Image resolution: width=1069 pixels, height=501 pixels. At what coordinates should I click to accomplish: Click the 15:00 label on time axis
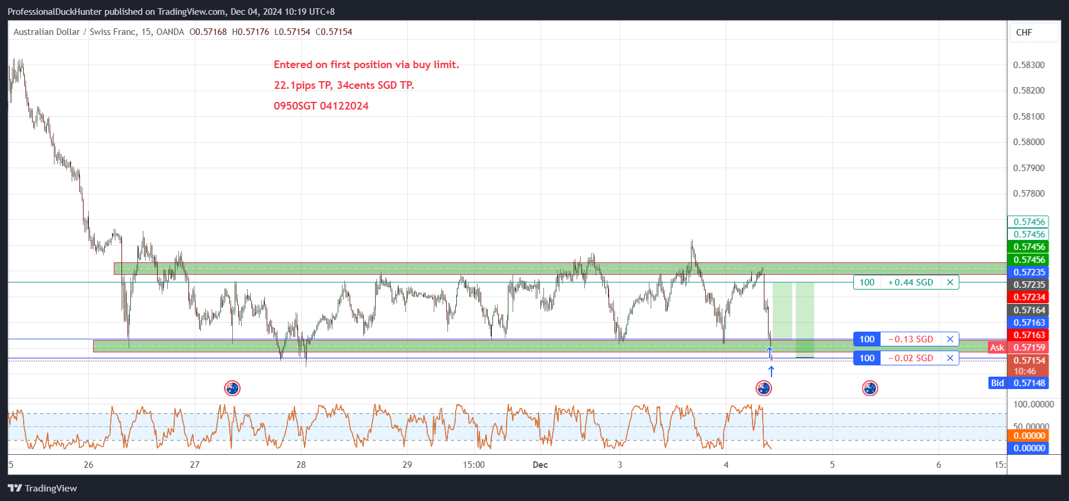pyautogui.click(x=473, y=465)
